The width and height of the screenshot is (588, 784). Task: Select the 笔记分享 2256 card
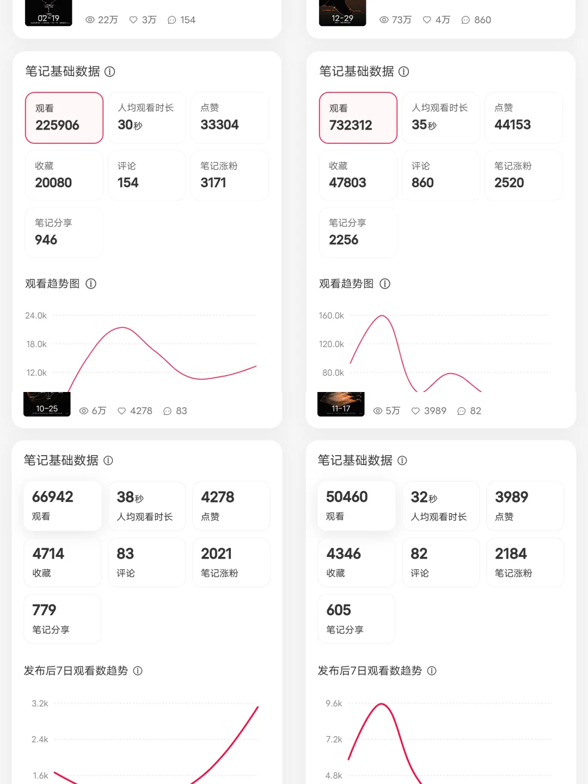(x=358, y=232)
